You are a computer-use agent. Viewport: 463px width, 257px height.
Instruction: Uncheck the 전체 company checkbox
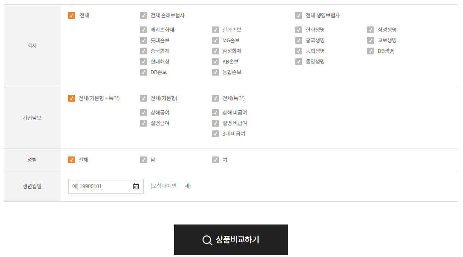(72, 15)
